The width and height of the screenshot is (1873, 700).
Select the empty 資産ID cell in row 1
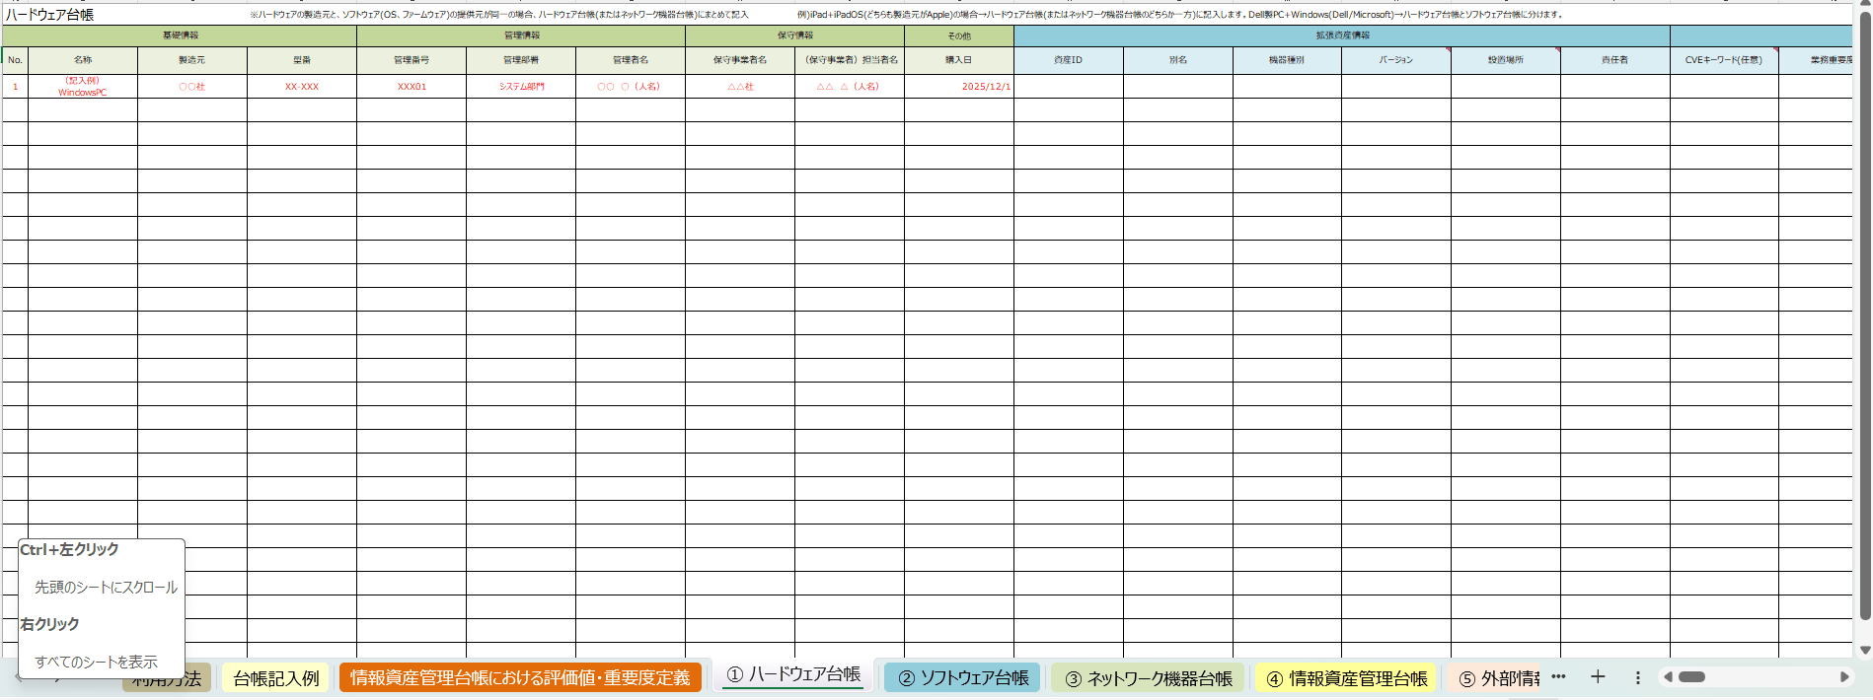[x=1069, y=87]
